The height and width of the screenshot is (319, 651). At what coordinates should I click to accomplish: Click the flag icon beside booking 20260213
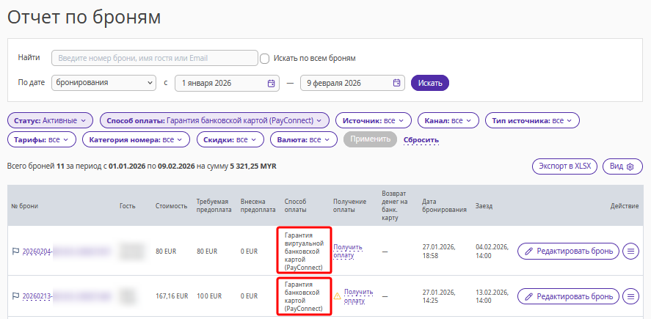point(15,296)
